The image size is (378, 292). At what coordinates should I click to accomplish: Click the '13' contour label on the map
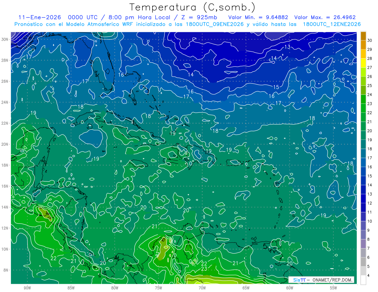tap(287, 47)
